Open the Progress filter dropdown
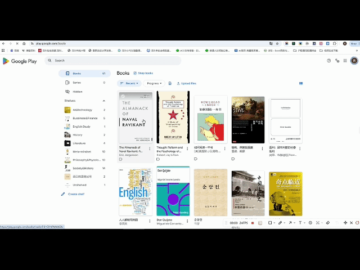The height and width of the screenshot is (270, 360). 154,83
